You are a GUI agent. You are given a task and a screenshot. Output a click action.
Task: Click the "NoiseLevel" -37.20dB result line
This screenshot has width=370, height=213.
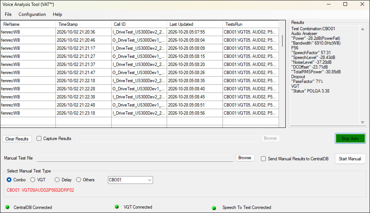pyautogui.click(x=311, y=62)
